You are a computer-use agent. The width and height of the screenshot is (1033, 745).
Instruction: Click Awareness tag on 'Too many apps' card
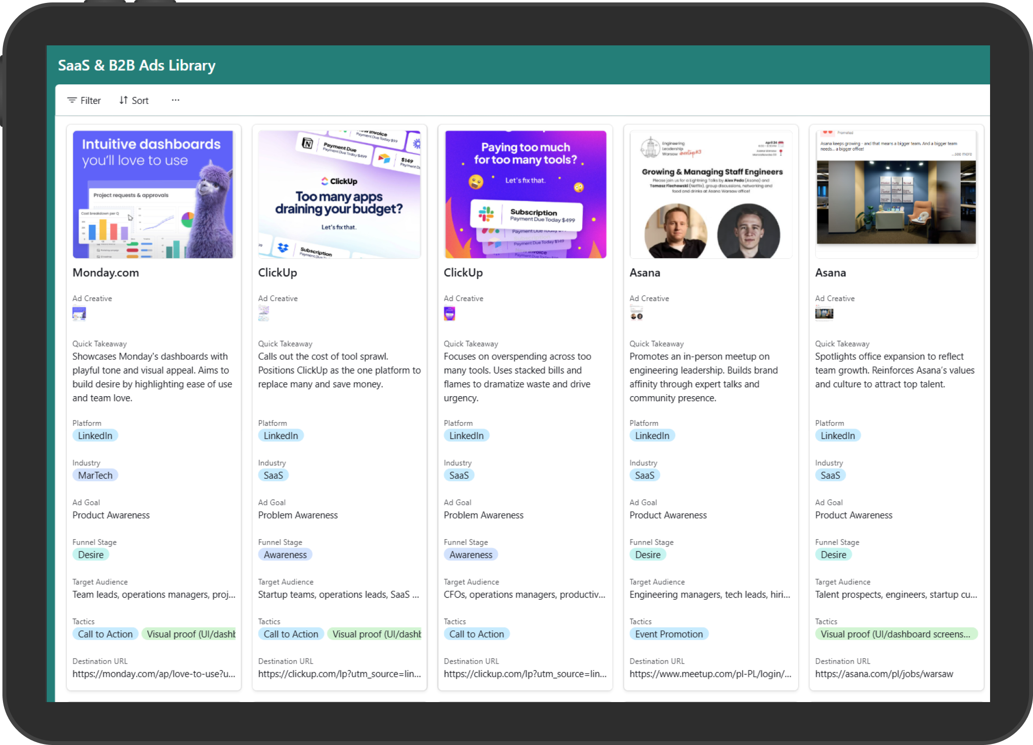[x=285, y=555]
